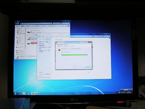Open the Action Center flag icon

121,92
